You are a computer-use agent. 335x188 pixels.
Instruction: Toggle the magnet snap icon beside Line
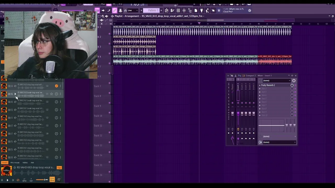pos(125,10)
